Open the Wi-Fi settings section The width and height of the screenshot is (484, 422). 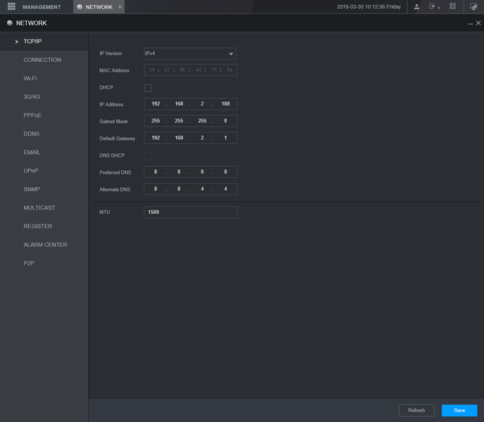tap(30, 78)
